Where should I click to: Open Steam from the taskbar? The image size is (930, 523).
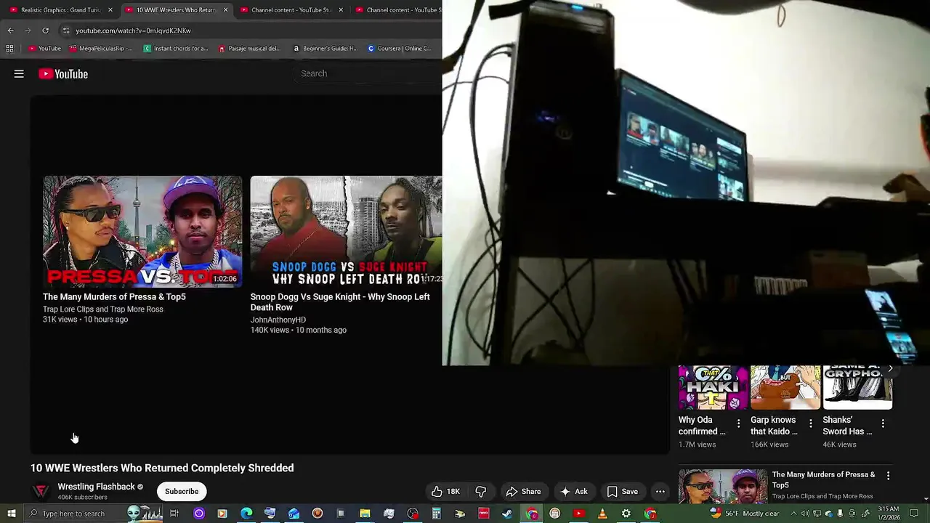pyautogui.click(x=506, y=514)
